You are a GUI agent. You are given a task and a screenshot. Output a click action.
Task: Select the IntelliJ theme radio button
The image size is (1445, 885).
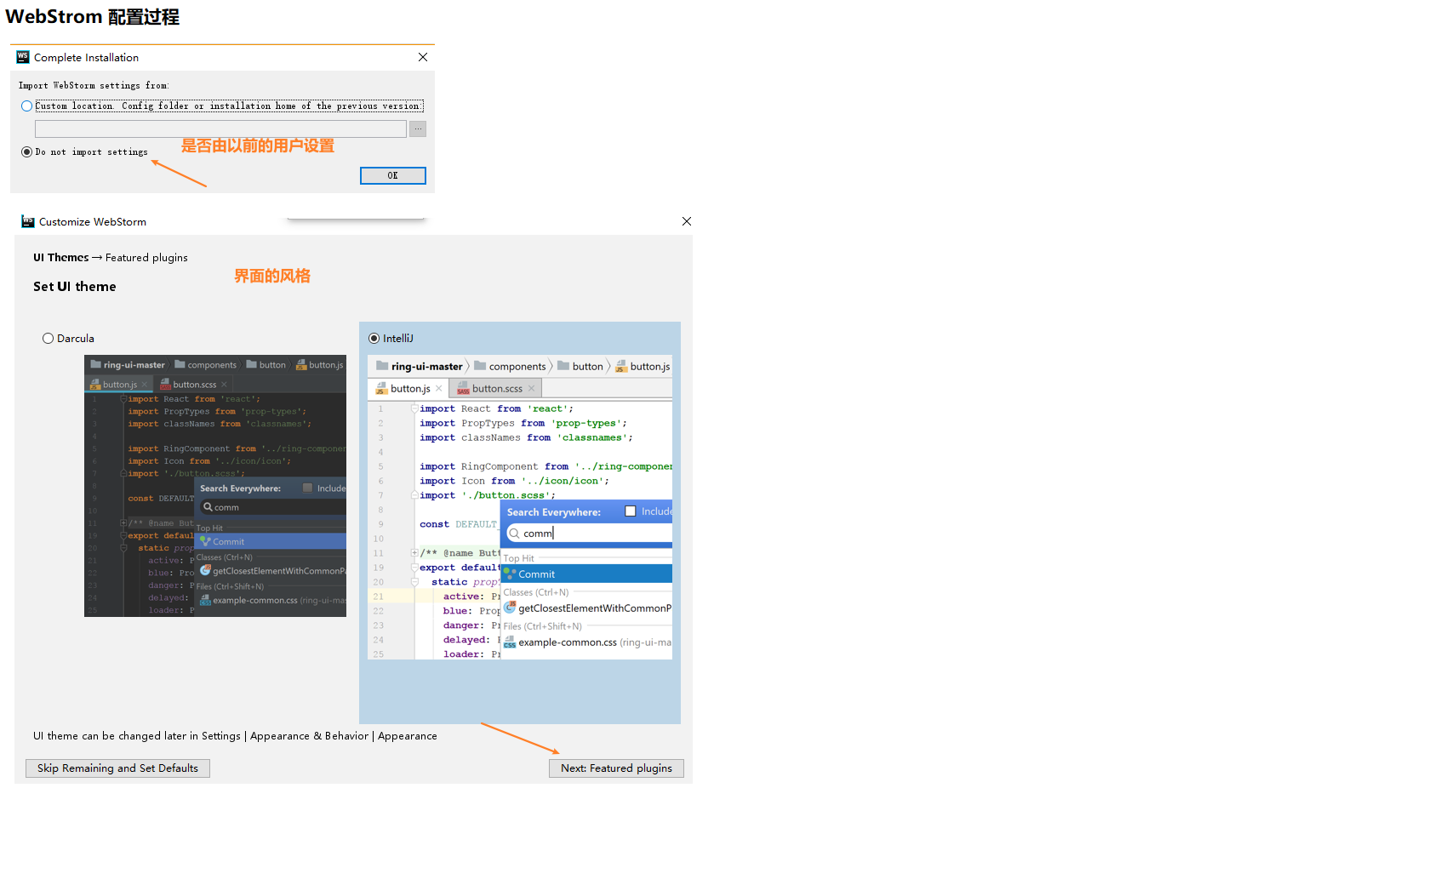pyautogui.click(x=374, y=339)
